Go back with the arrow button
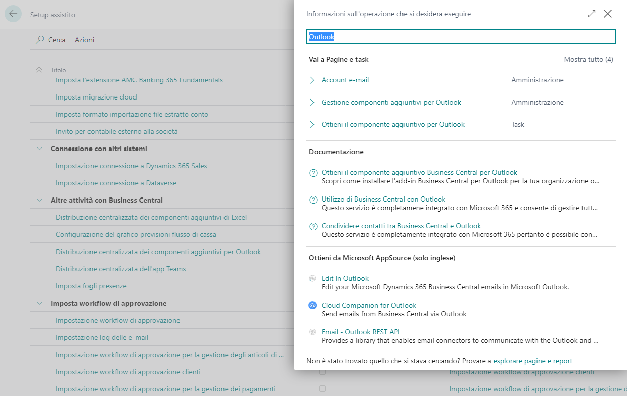627x396 pixels. 13,14
